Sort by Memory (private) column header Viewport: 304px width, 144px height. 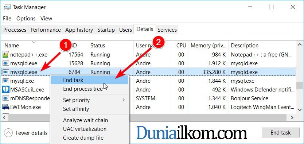(208, 46)
